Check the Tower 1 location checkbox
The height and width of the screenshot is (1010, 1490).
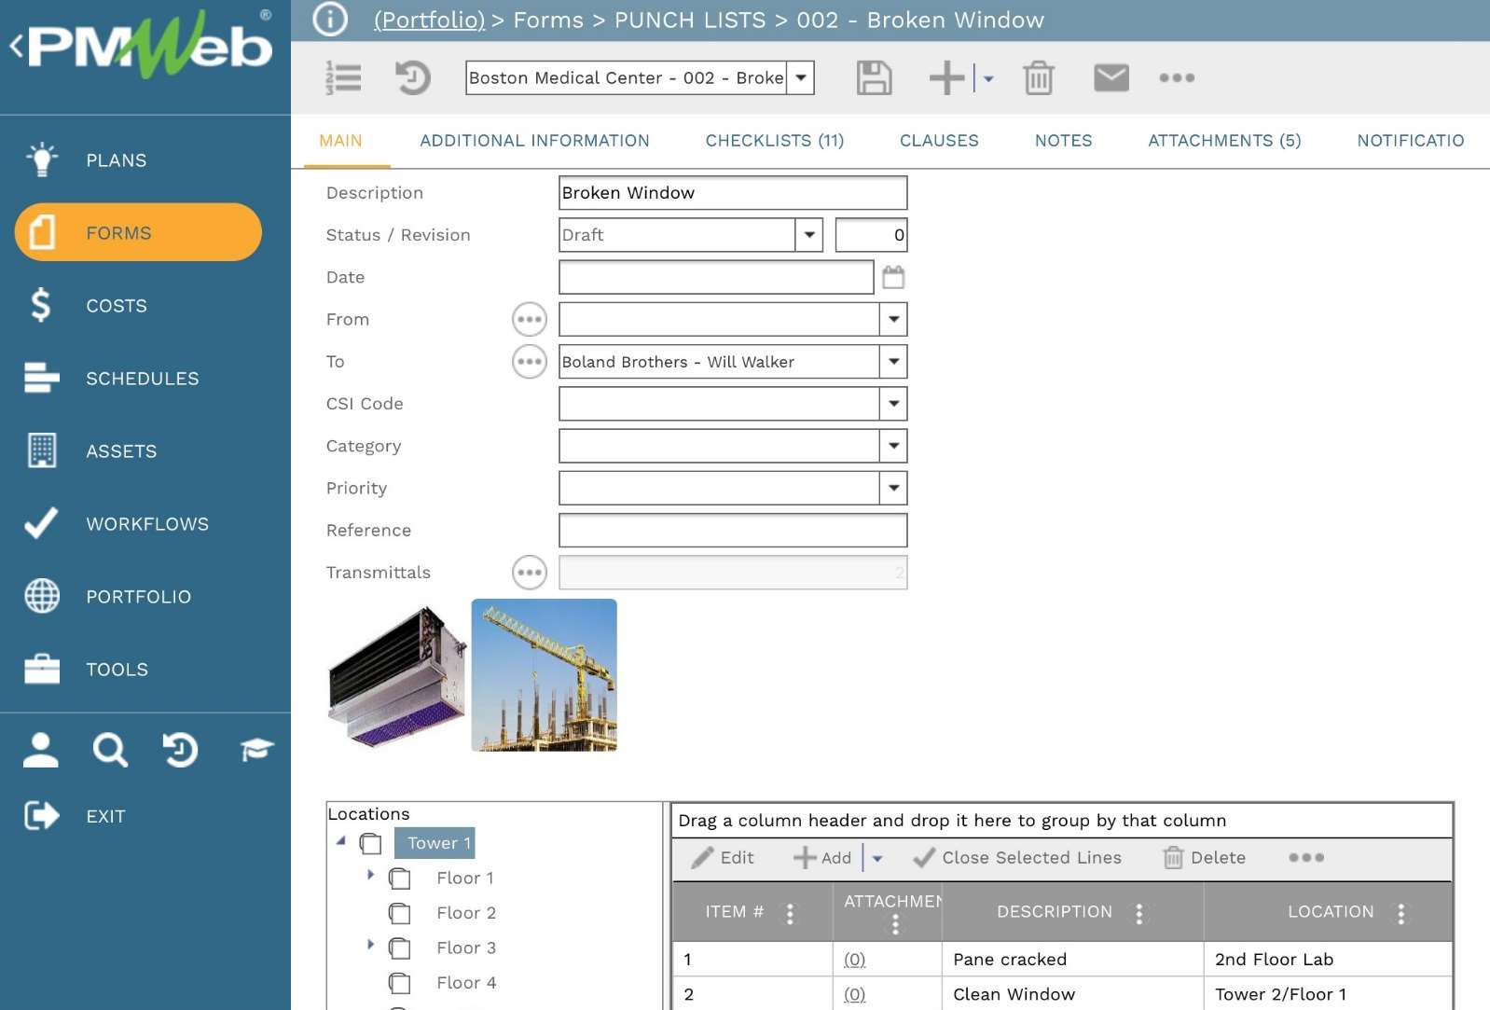pos(371,844)
